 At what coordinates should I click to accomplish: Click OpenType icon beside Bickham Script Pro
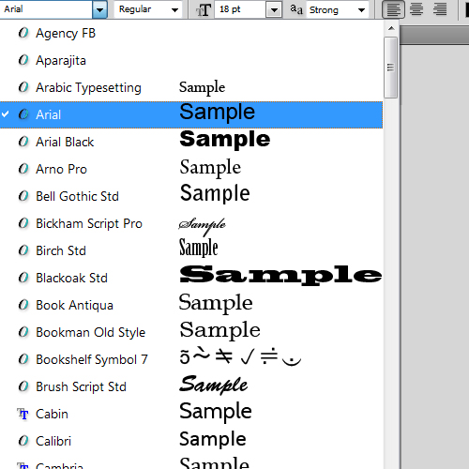tap(23, 223)
